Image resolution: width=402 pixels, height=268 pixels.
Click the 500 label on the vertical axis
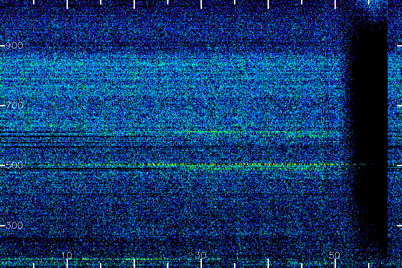point(14,165)
